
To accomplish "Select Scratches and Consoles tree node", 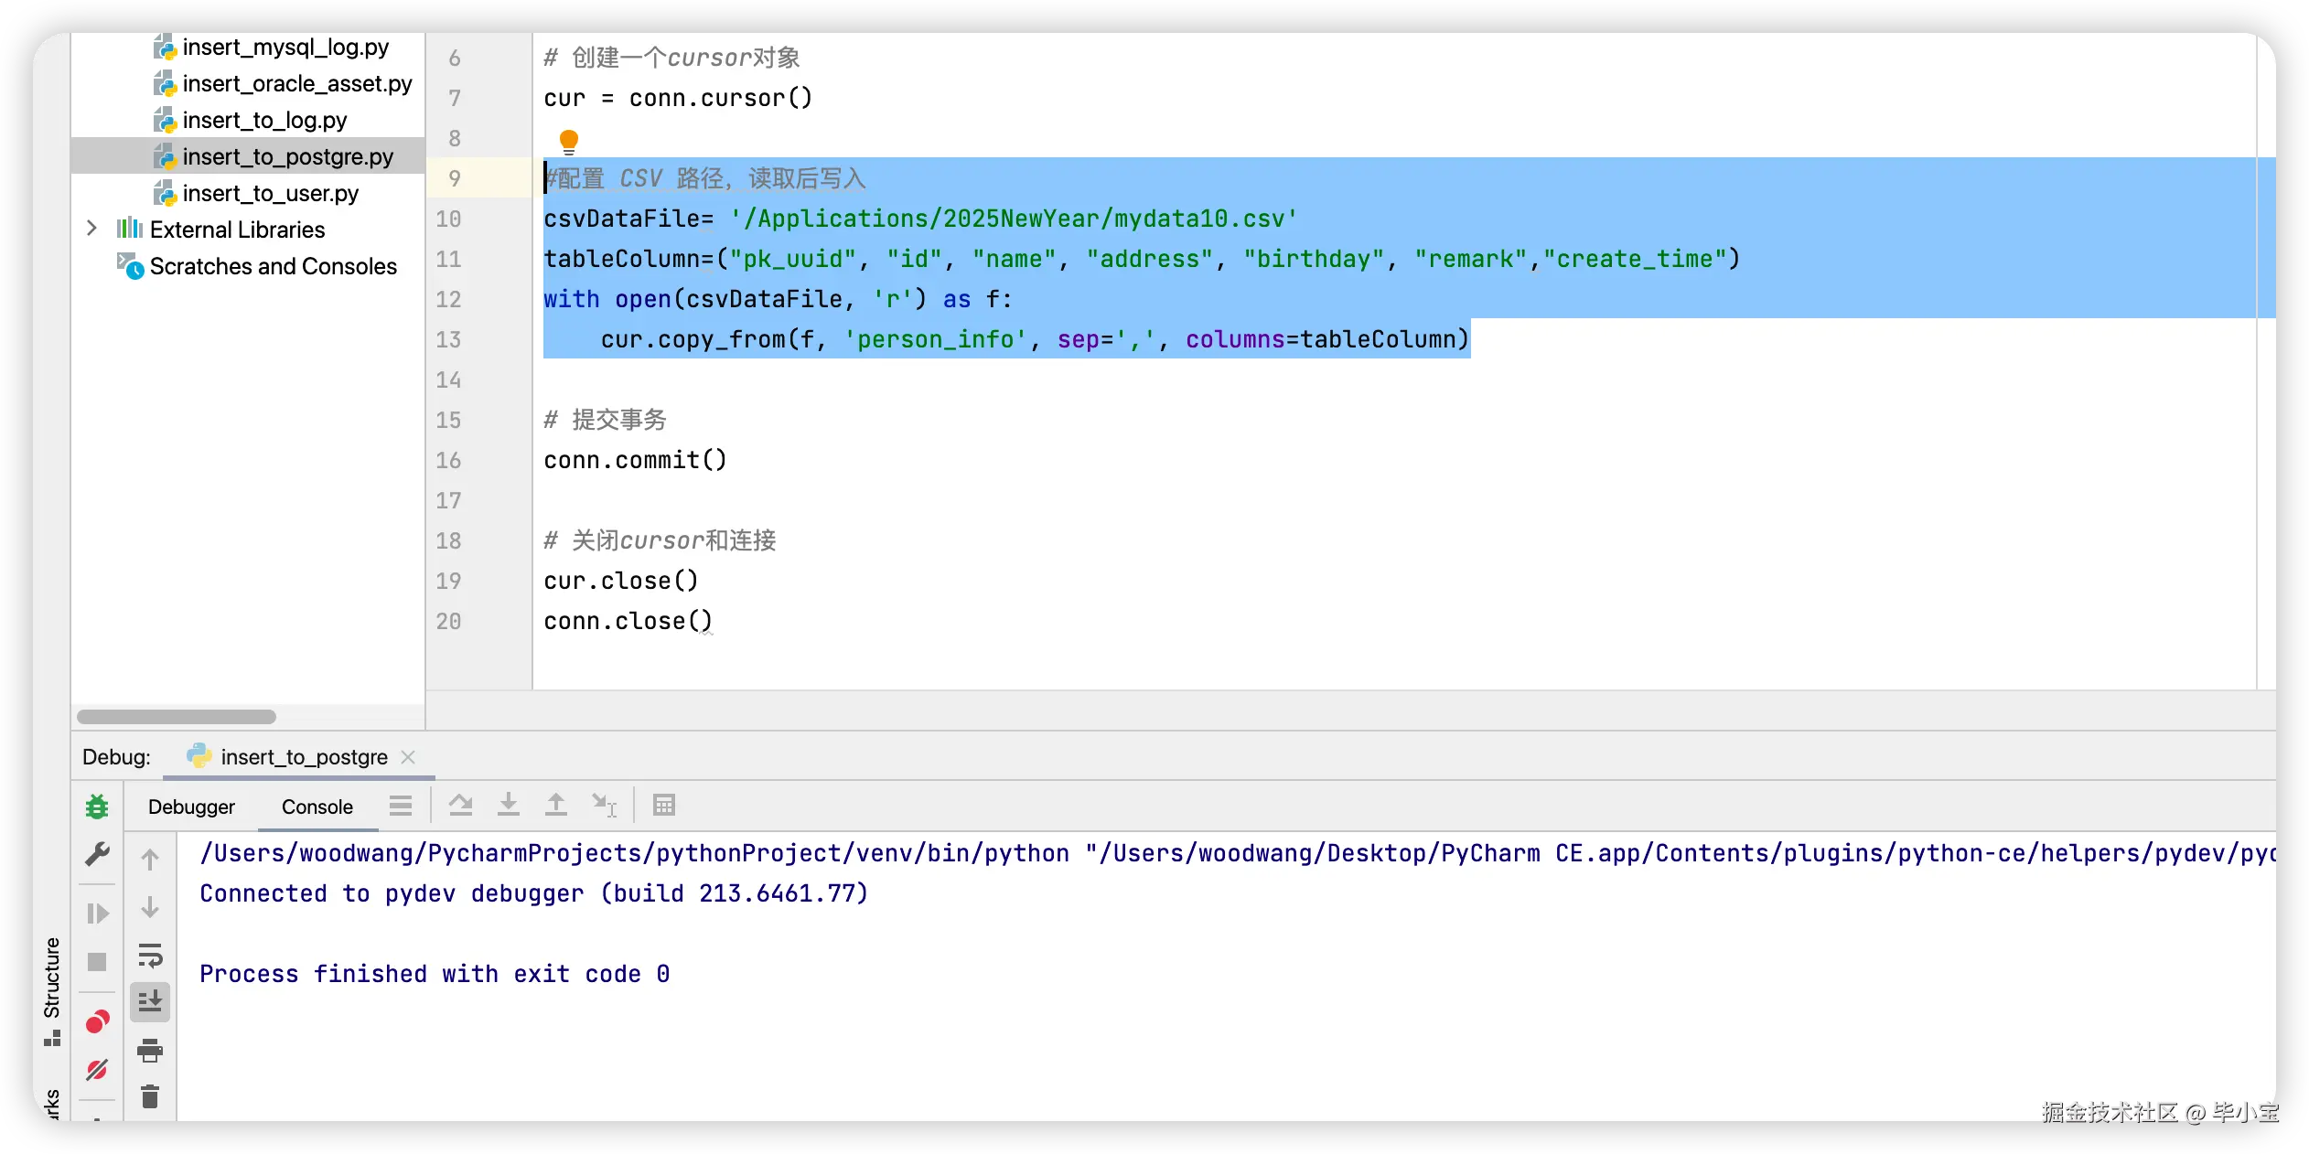I will point(273,266).
